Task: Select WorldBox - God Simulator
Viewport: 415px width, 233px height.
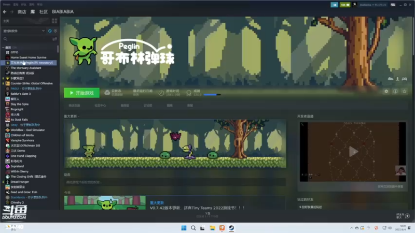Action: pyautogui.click(x=27, y=130)
